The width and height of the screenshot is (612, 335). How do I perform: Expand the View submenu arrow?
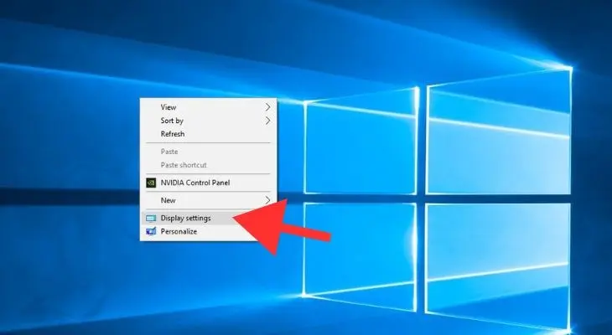(267, 107)
